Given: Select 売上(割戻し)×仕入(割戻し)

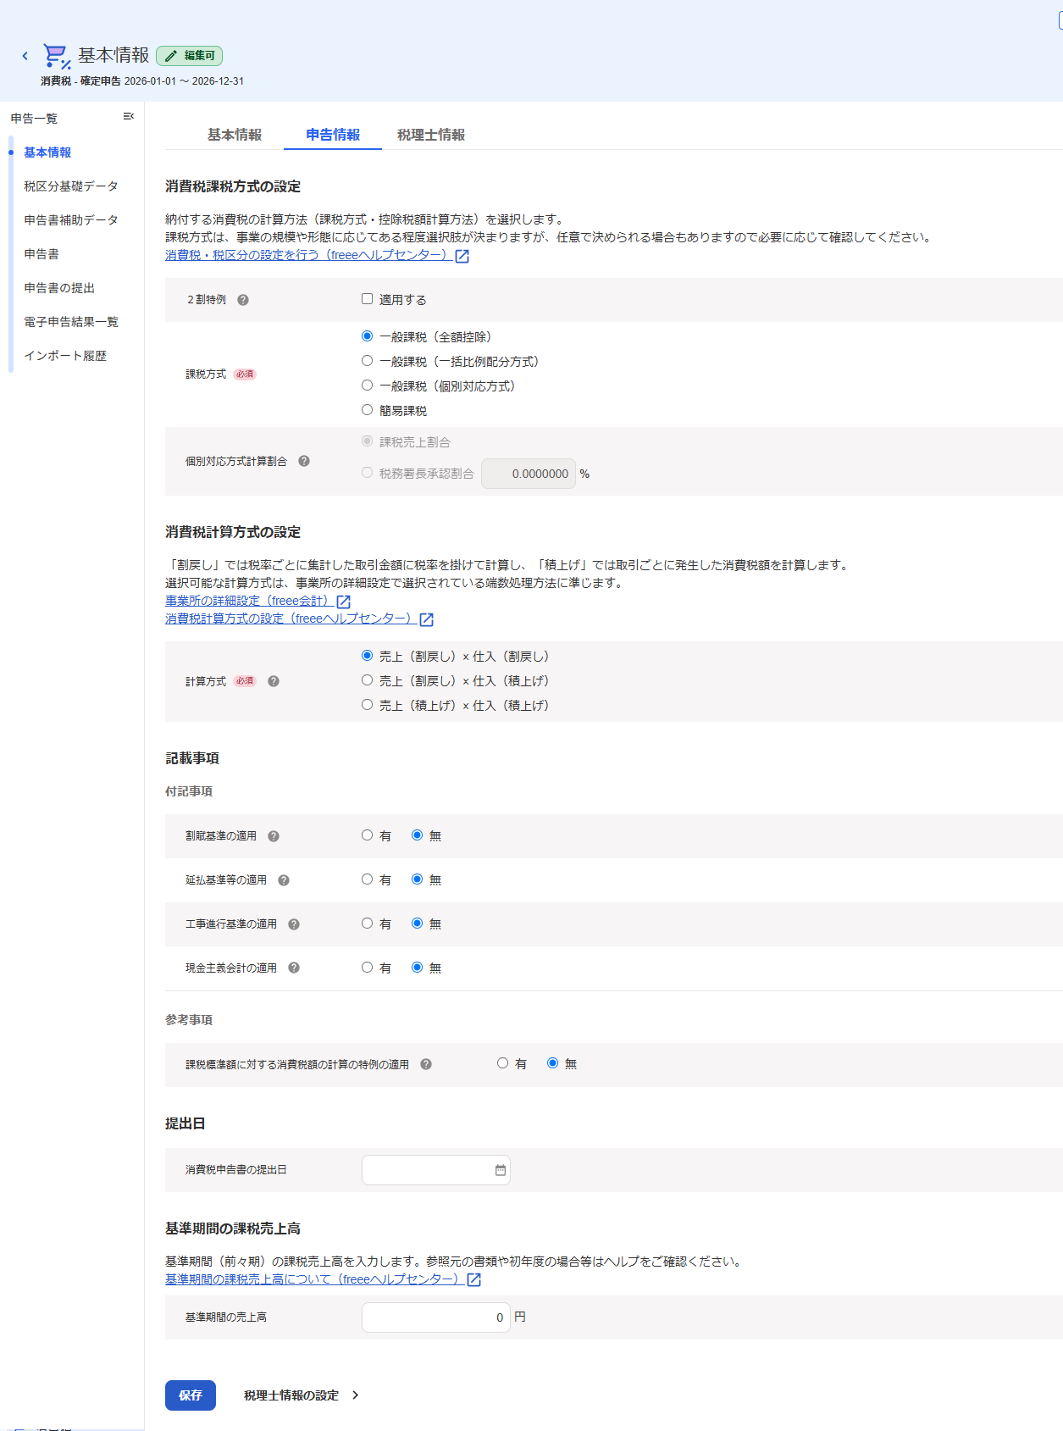Looking at the screenshot, I should click(368, 656).
